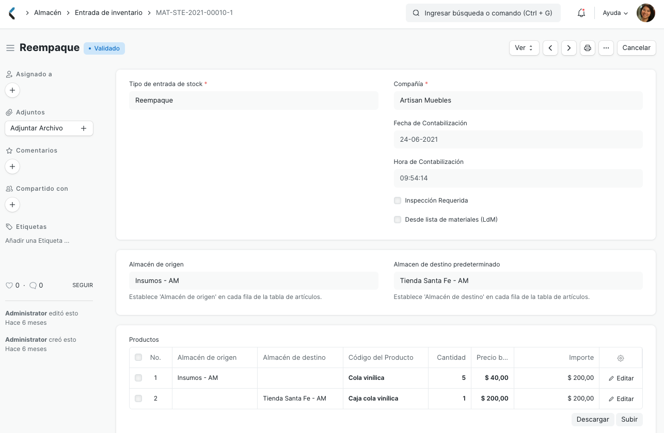Click Cola vinílica product cell
This screenshot has height=433, width=664.
click(x=386, y=378)
